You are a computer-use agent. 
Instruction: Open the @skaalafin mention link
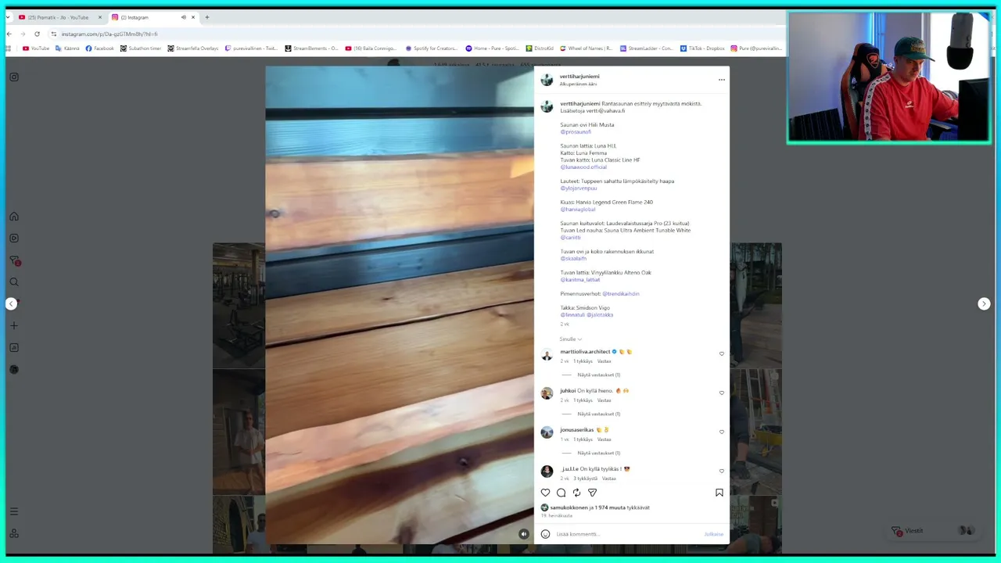pyautogui.click(x=573, y=259)
